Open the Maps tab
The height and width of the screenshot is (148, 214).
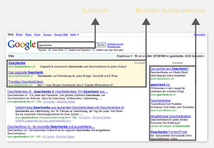coord(28,35)
